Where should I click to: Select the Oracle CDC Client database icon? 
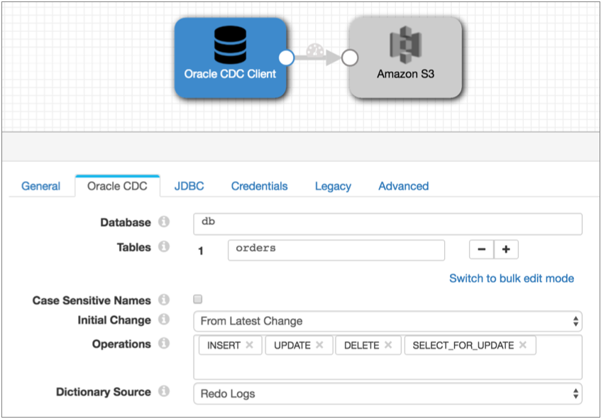[x=230, y=44]
